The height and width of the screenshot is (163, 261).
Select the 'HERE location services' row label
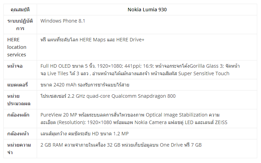(17, 47)
